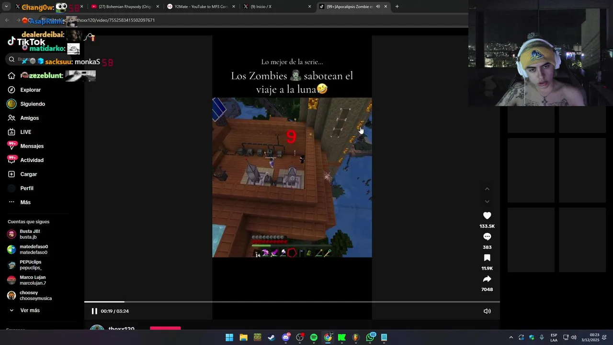Close the Y2Mate tab
Image resolution: width=613 pixels, height=345 pixels.
(x=234, y=7)
